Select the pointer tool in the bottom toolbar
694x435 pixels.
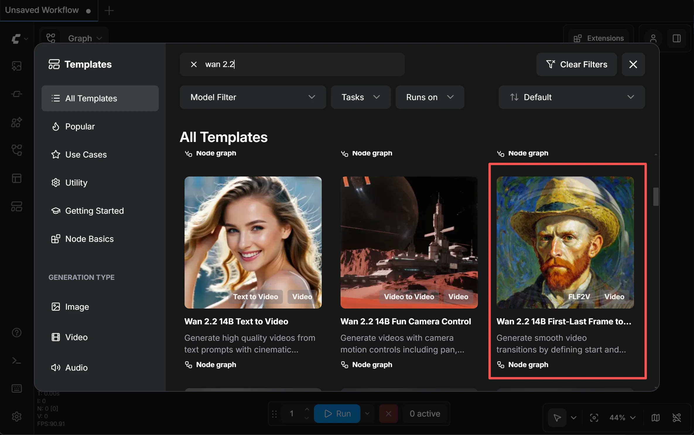[557, 418]
